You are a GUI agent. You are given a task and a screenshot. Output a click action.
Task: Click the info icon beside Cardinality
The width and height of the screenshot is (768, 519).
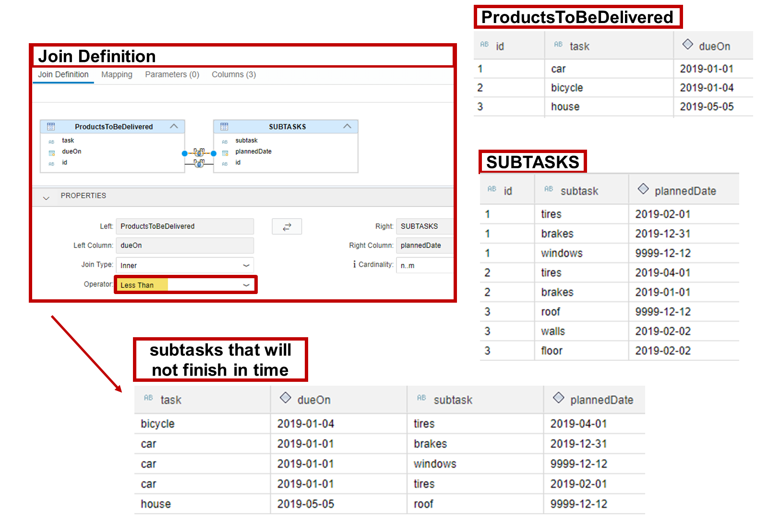354,264
